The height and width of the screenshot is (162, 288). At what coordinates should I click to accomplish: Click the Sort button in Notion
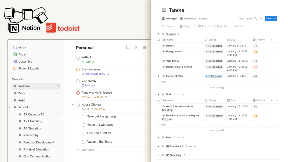249,19
